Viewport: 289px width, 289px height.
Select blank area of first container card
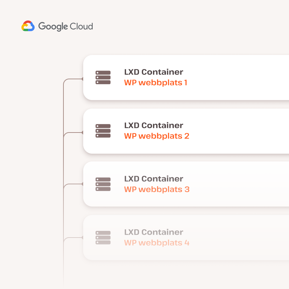240,78
